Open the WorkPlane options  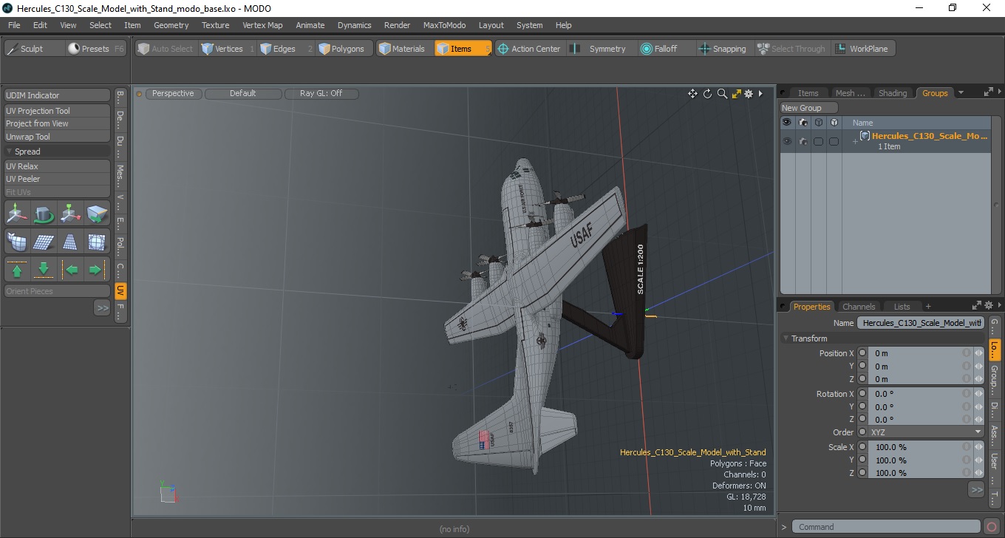tap(863, 49)
